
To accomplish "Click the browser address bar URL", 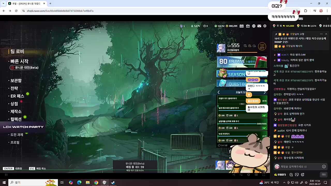I will 60,11.
